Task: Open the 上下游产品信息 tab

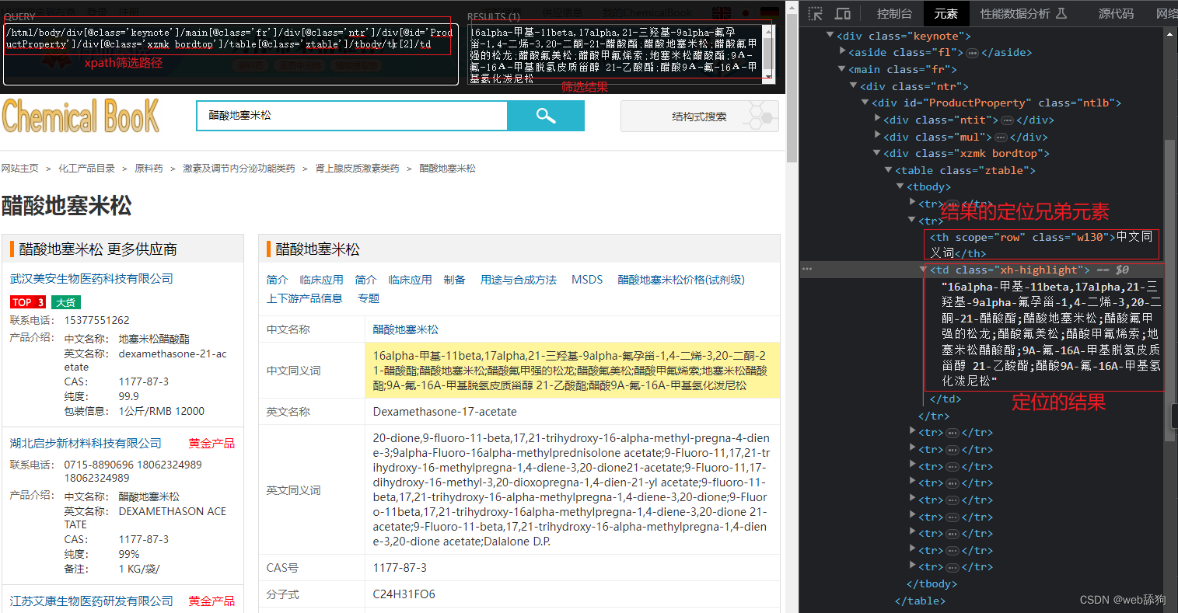Action: tap(305, 298)
